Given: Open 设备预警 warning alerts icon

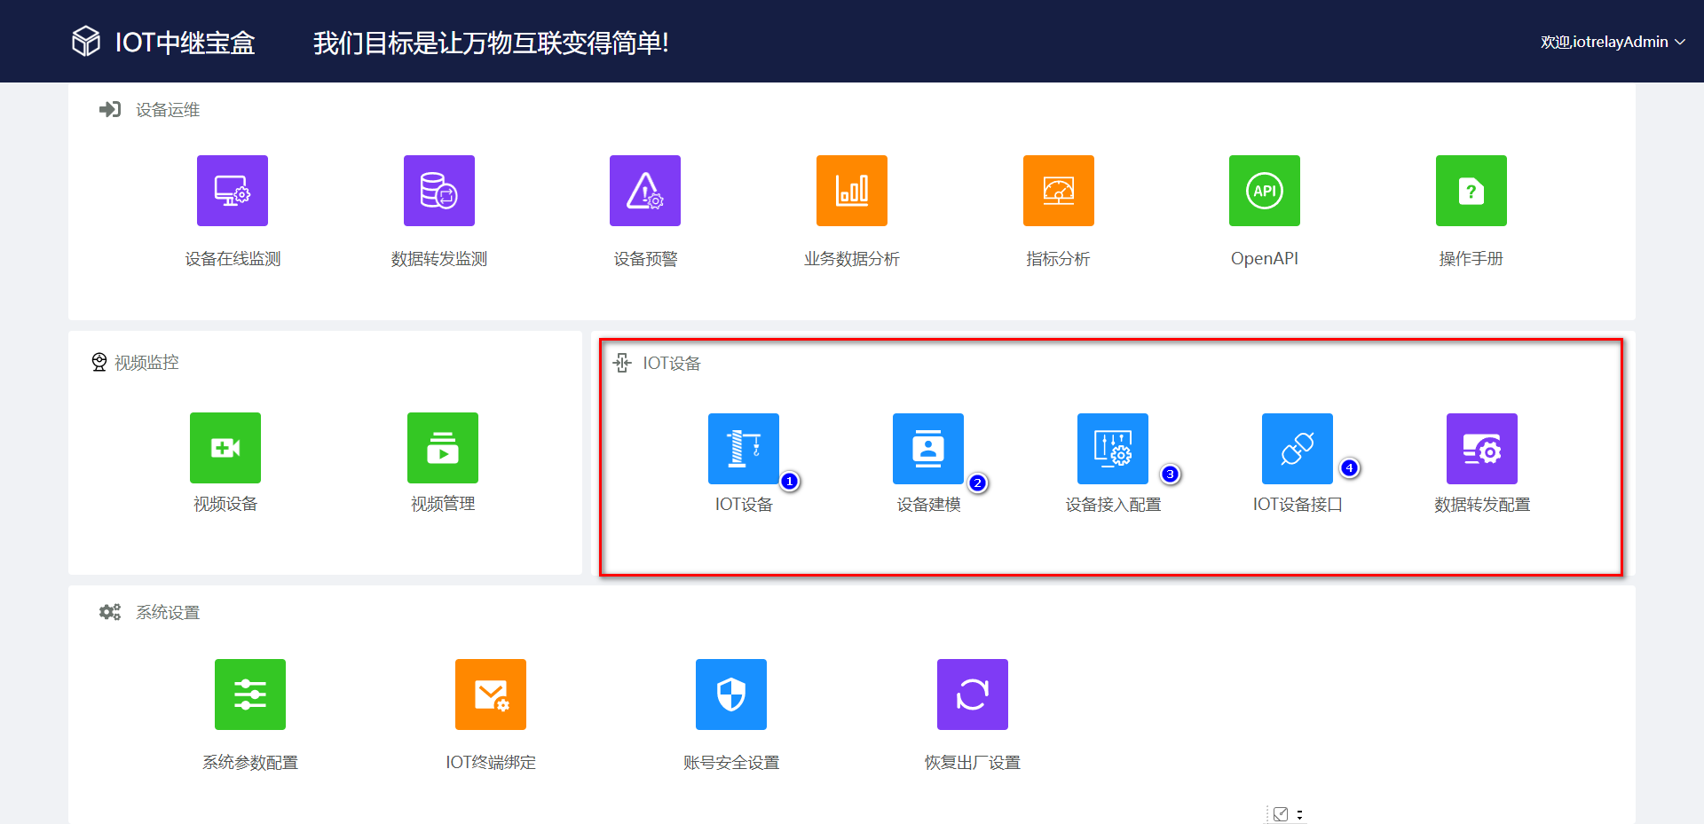Looking at the screenshot, I should (x=645, y=190).
